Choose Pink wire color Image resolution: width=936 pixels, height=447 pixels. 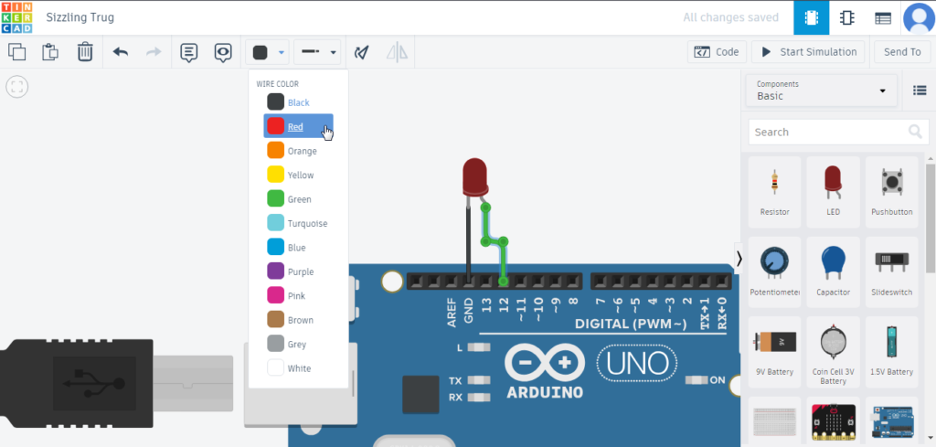tap(298, 295)
